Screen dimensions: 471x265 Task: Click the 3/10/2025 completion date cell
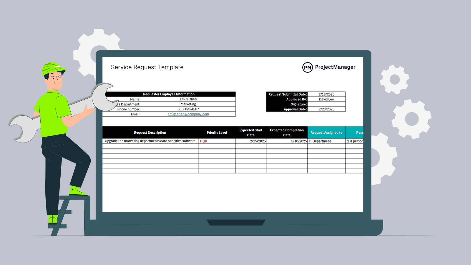[287, 141]
